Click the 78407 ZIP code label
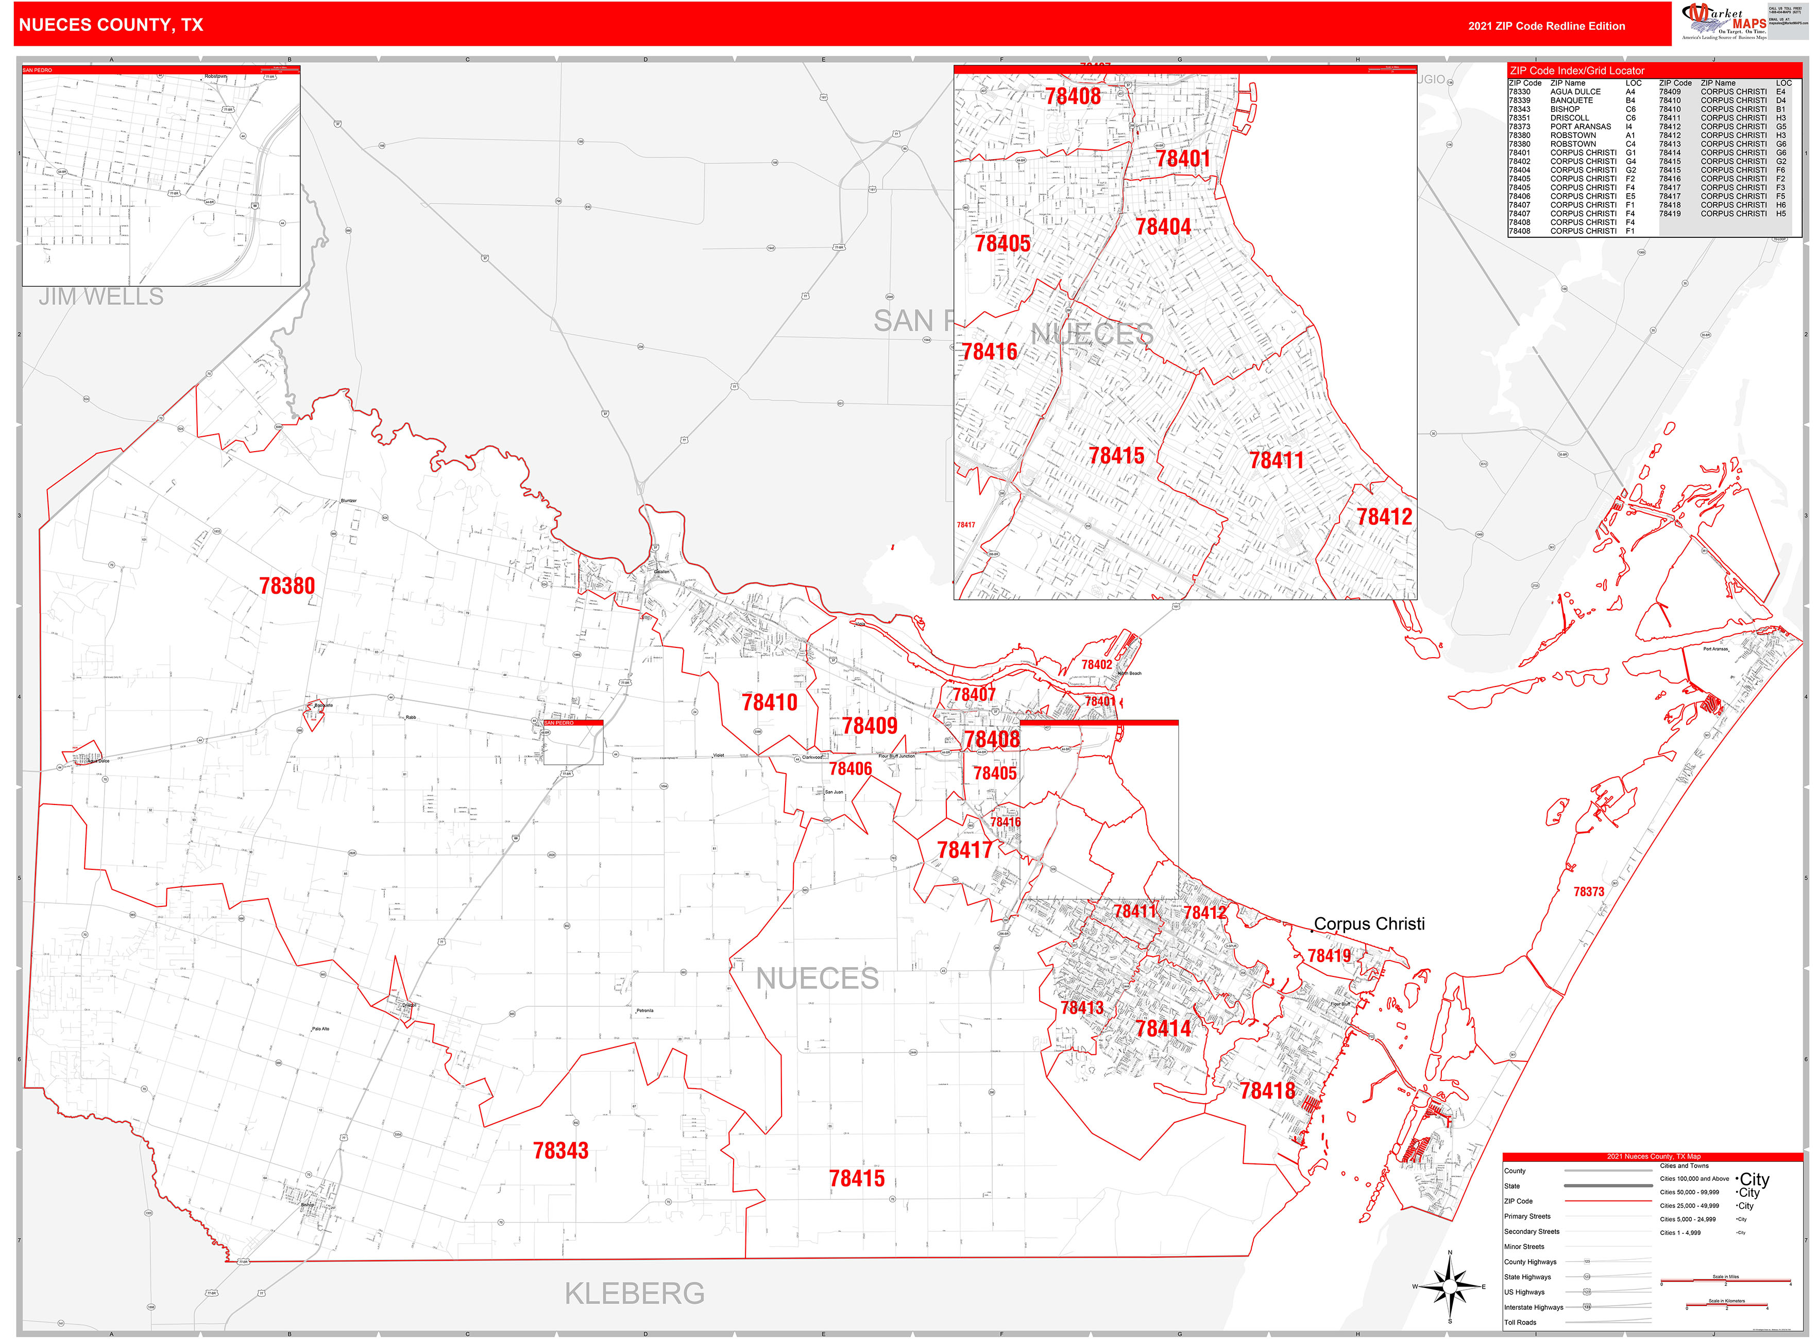The width and height of the screenshot is (1818, 1339). [974, 695]
